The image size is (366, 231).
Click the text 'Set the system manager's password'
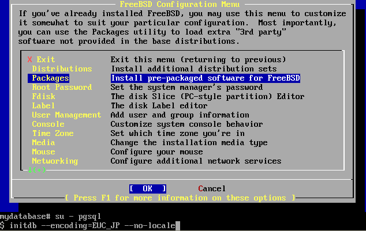[x=186, y=88]
